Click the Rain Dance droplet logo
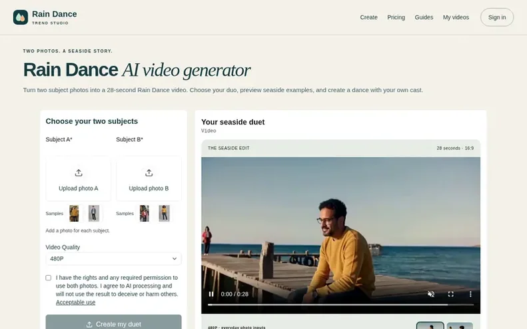527x329 pixels. [x=21, y=17]
